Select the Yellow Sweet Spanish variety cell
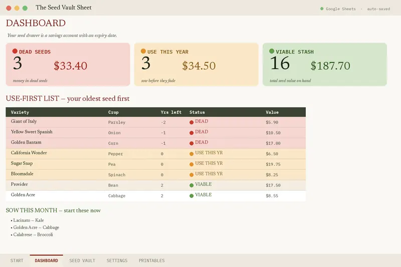Viewport: 401px width, 267px height. click(32, 132)
